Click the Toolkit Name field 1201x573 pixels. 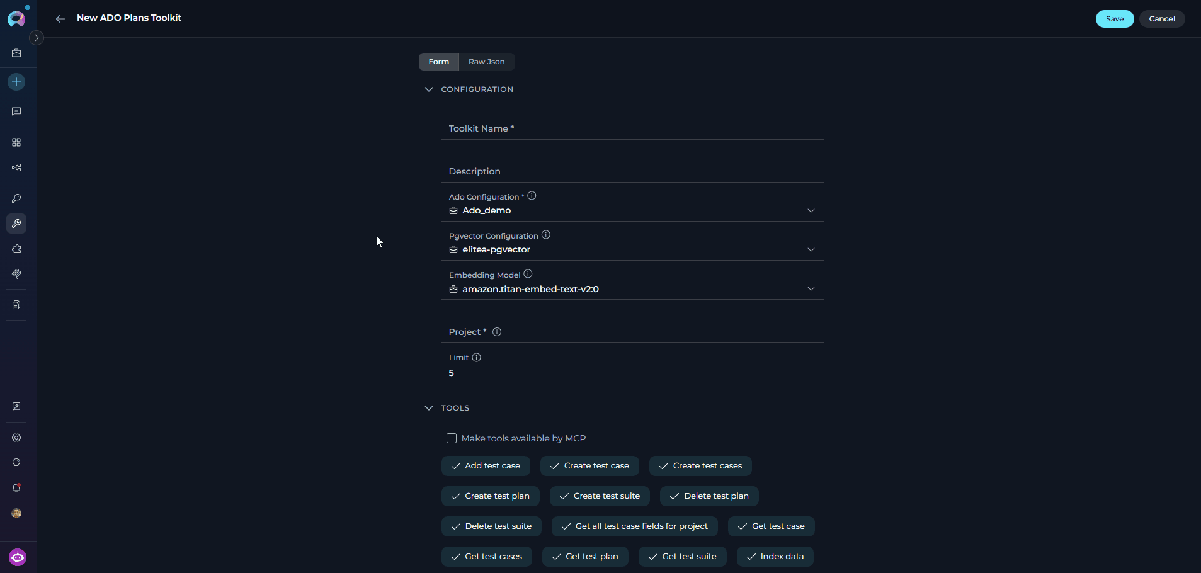coord(632,128)
